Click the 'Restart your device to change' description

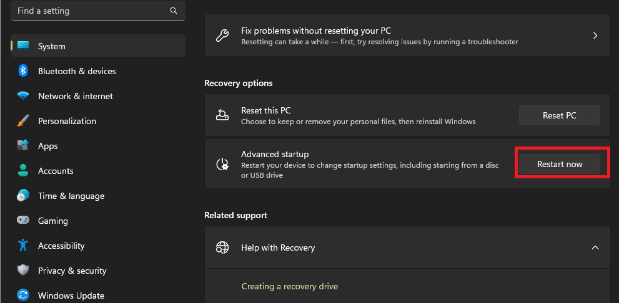(370, 170)
